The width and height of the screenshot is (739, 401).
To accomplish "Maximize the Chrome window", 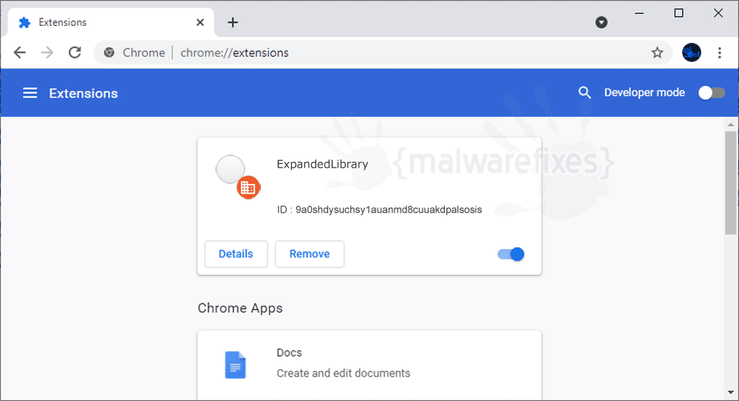I will pos(678,13).
